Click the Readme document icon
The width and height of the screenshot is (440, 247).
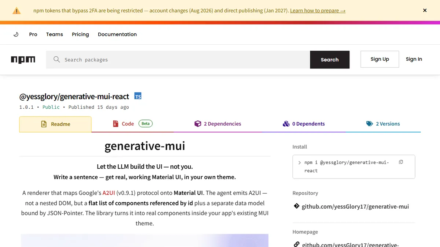(44, 124)
